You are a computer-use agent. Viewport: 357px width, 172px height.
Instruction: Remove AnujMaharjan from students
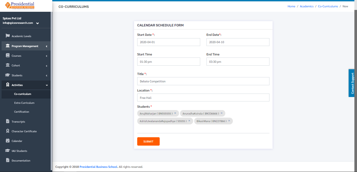(x=175, y=113)
